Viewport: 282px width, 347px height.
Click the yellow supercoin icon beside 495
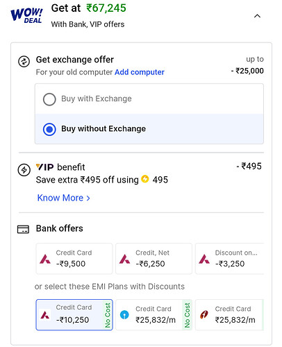pyautogui.click(x=145, y=179)
